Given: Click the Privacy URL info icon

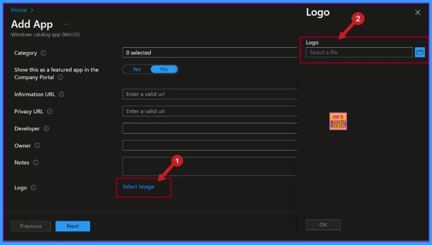Looking at the screenshot, I should (x=50, y=111).
